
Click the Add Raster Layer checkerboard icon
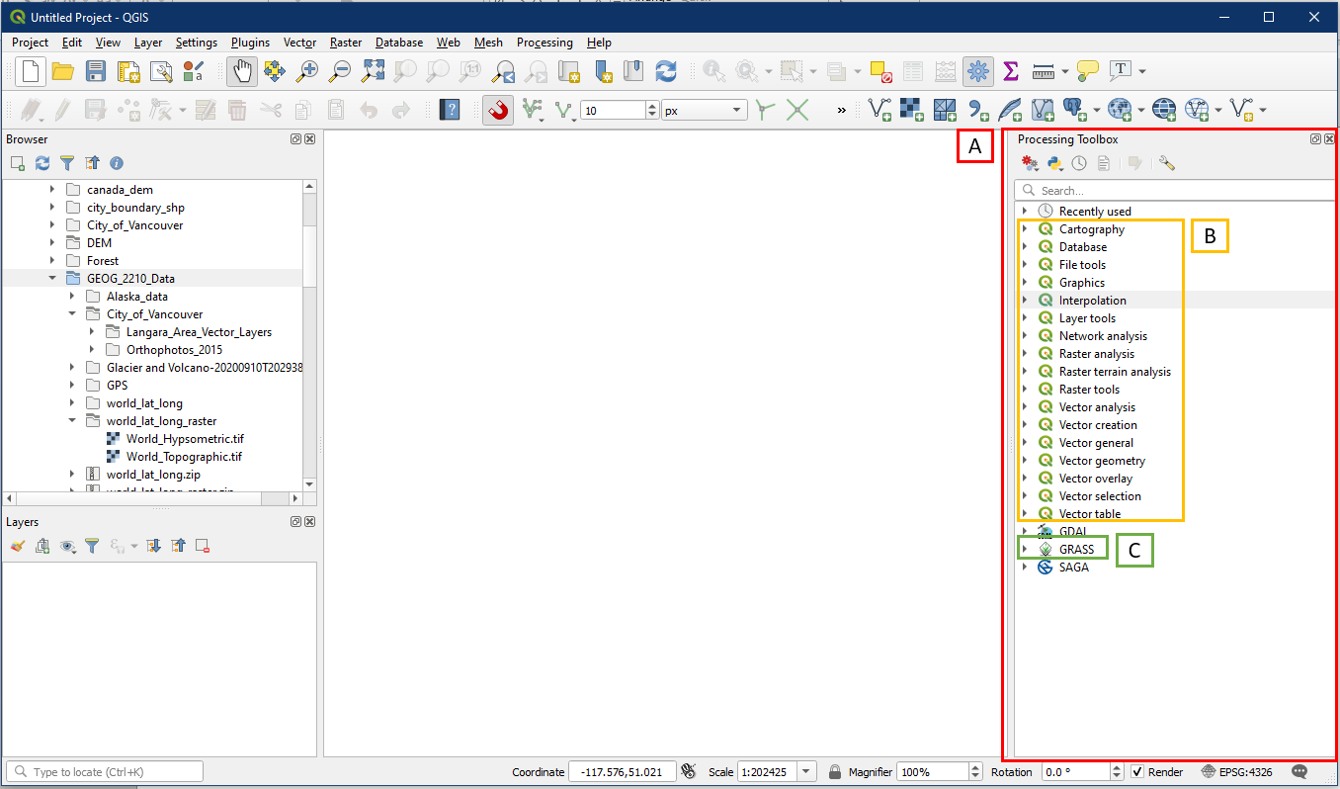tap(911, 109)
